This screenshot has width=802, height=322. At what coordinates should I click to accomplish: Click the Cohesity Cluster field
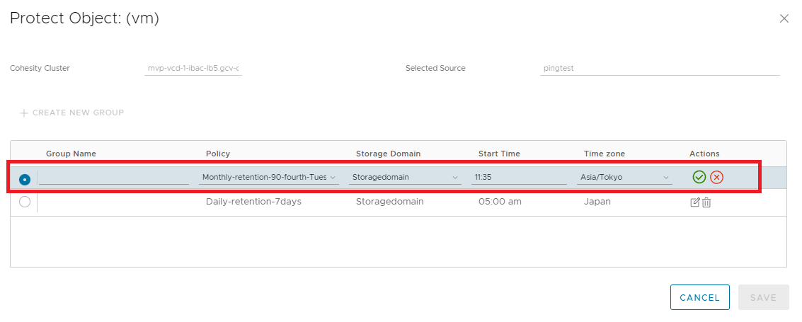(193, 69)
